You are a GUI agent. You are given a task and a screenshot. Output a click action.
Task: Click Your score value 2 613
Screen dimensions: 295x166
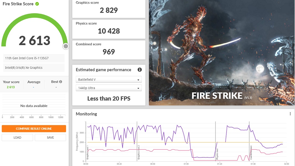11,87
